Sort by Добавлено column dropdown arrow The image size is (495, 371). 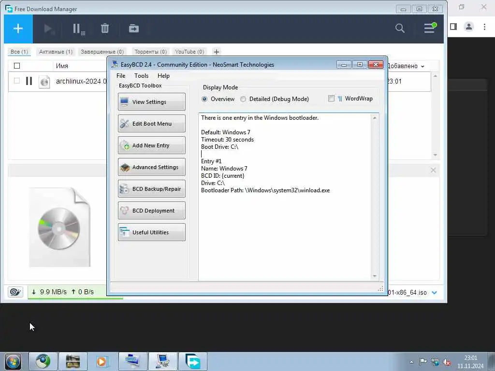pos(422,66)
